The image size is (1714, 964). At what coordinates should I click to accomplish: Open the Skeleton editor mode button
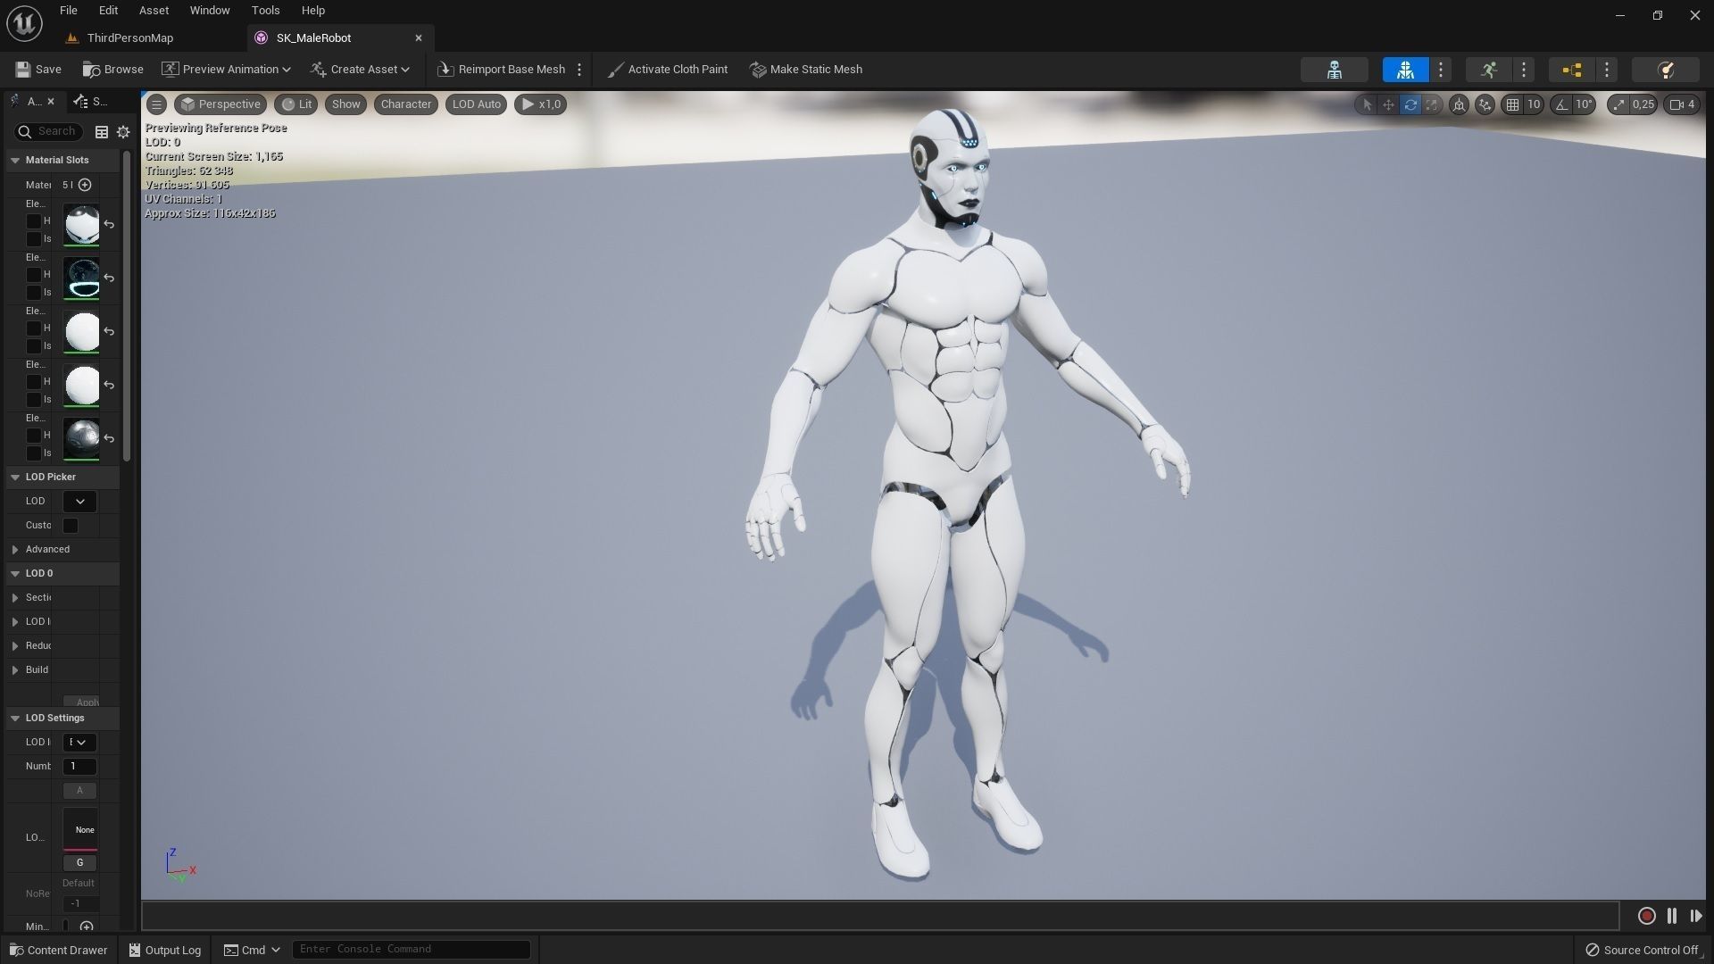click(1334, 70)
